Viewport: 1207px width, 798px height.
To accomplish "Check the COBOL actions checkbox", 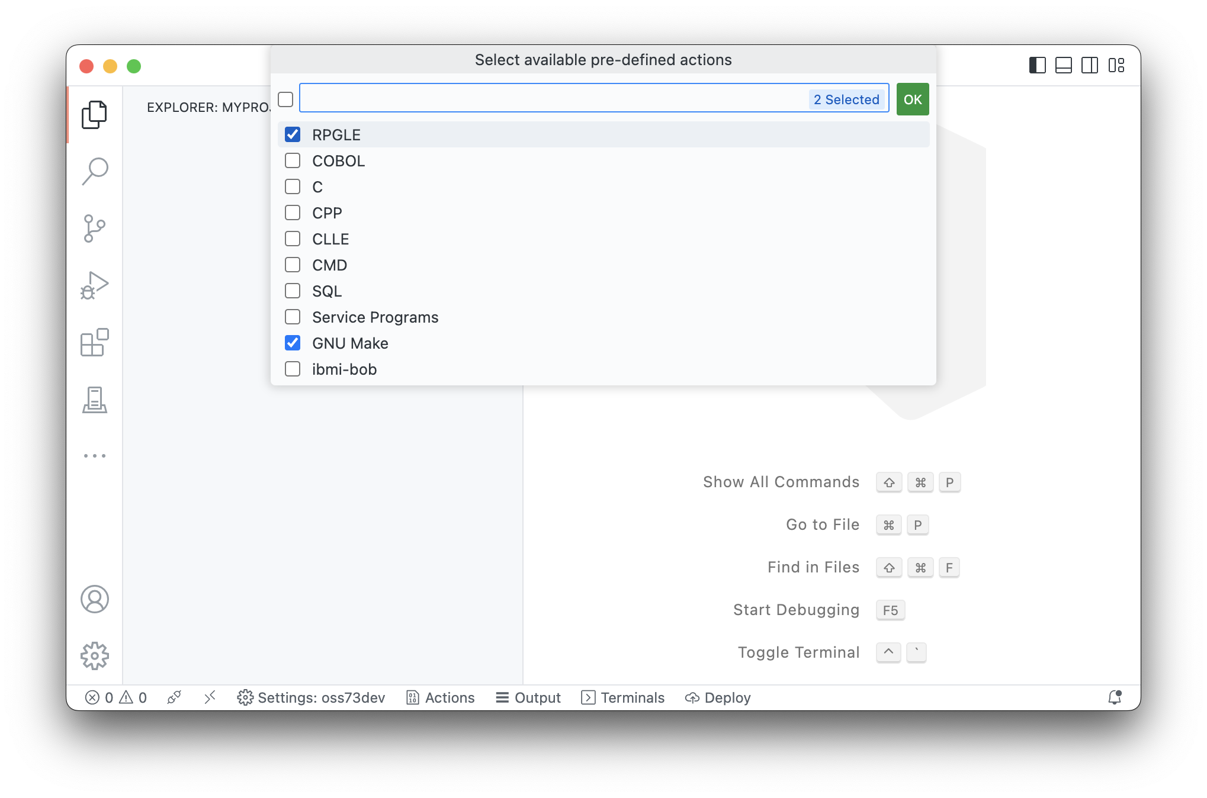I will 292,160.
